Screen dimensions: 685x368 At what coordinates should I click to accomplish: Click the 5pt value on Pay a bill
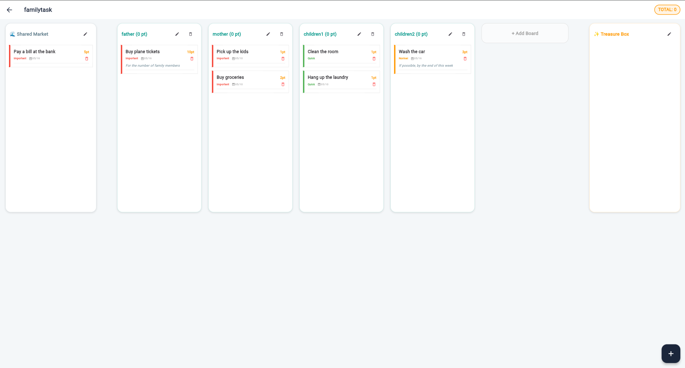click(86, 52)
